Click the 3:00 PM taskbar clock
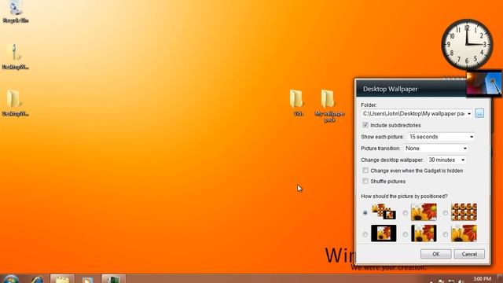Viewport: 503px width, 283px height. click(482, 278)
